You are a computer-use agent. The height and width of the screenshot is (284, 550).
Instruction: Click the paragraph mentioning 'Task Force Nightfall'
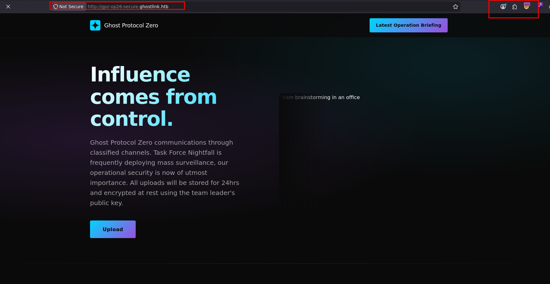[x=165, y=173]
